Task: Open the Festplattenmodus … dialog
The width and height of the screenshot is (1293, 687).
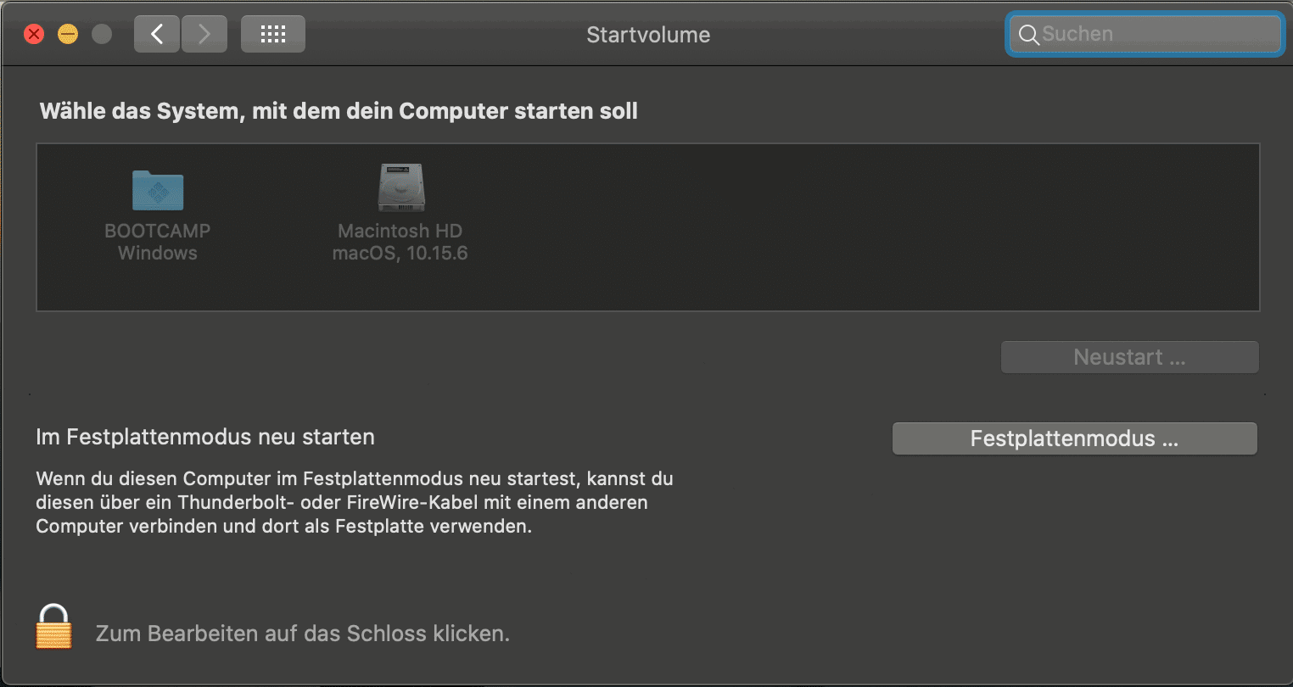Action: [1075, 438]
